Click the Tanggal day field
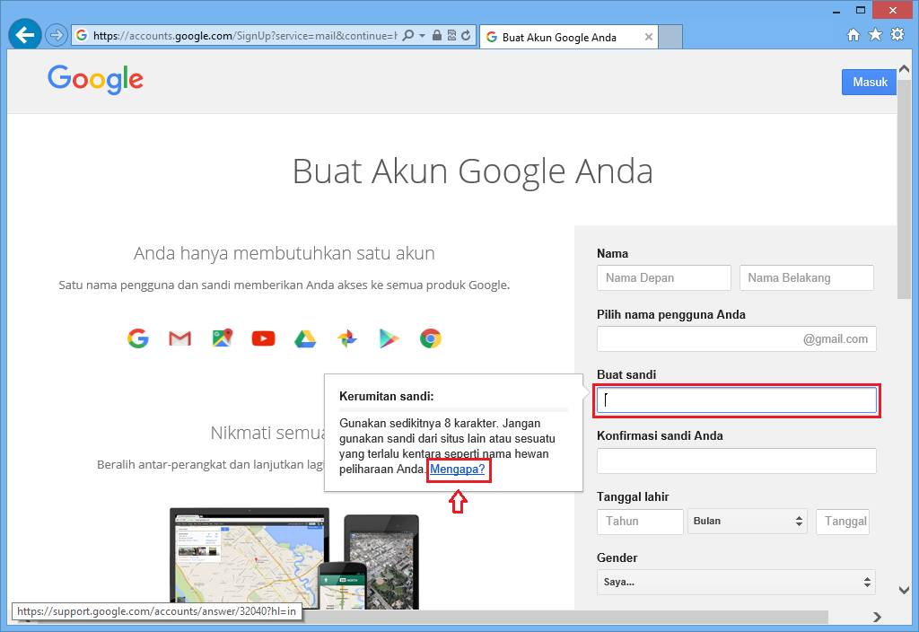Image resolution: width=919 pixels, height=632 pixels. click(843, 522)
